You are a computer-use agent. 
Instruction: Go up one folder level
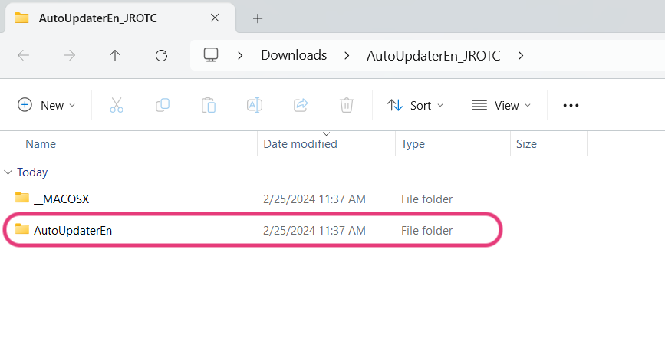pos(115,55)
